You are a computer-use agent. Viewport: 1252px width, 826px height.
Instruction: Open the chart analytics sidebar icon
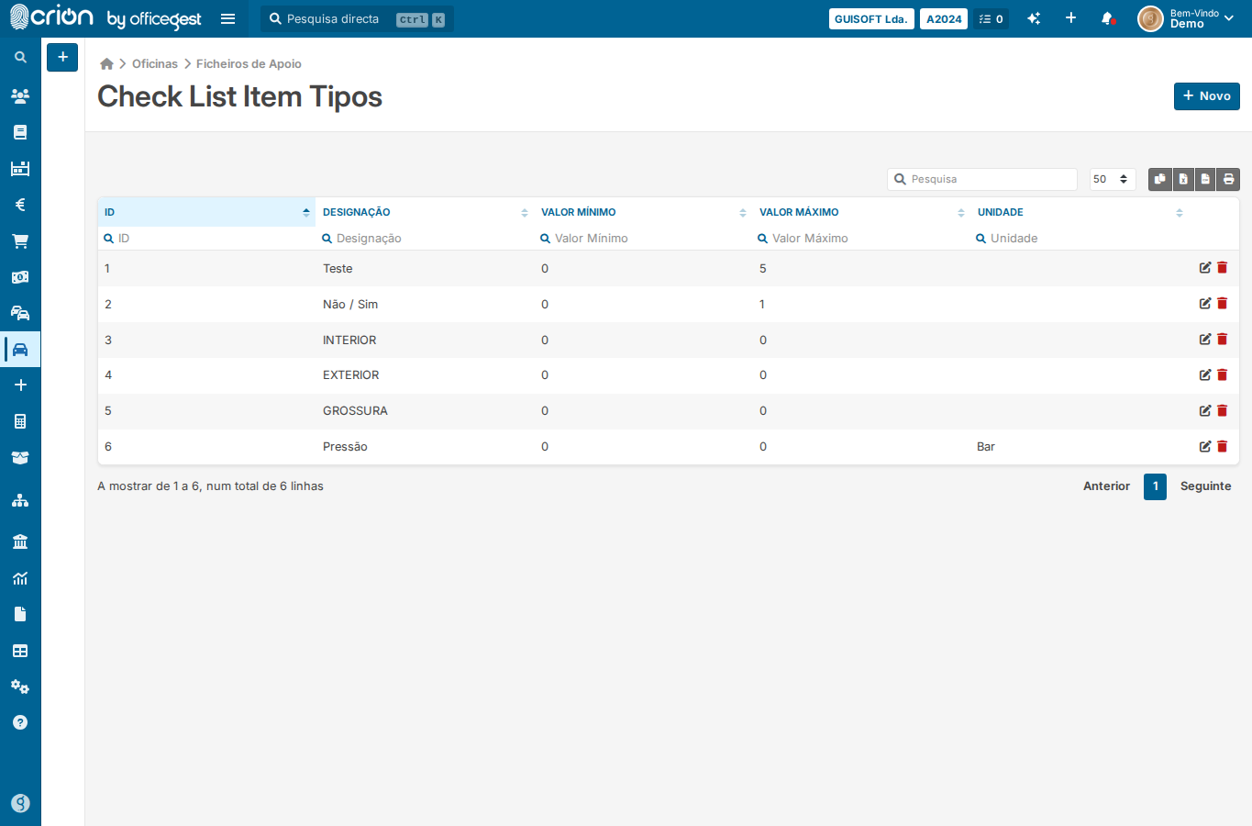[20, 578]
